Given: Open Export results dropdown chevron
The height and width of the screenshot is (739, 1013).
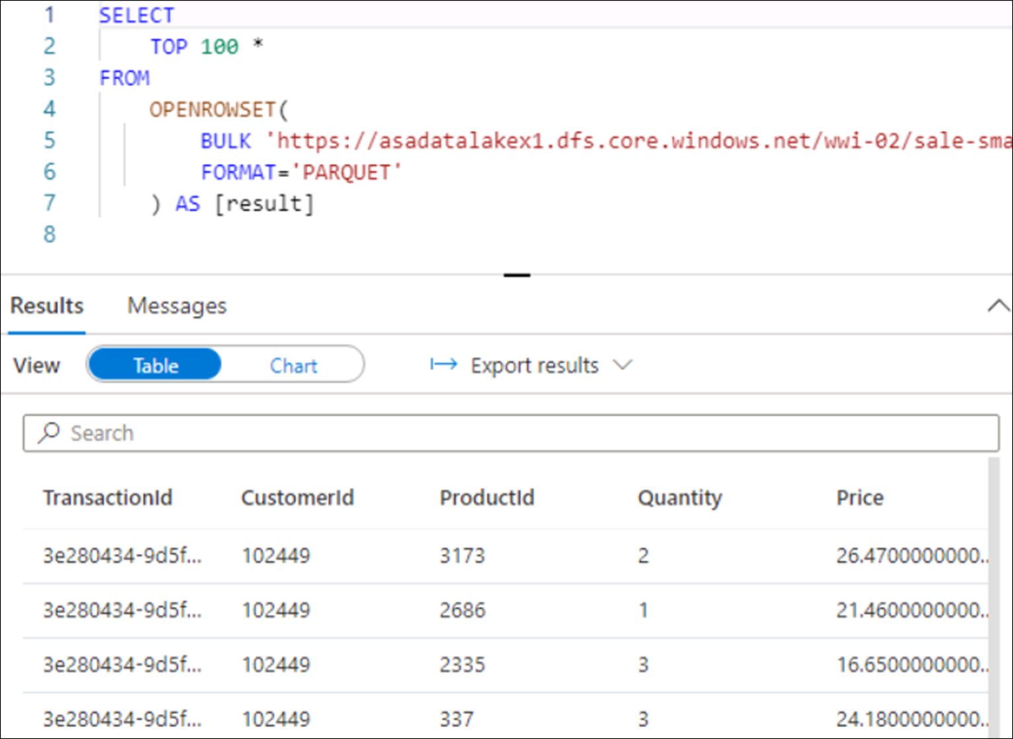Looking at the screenshot, I should [x=623, y=365].
